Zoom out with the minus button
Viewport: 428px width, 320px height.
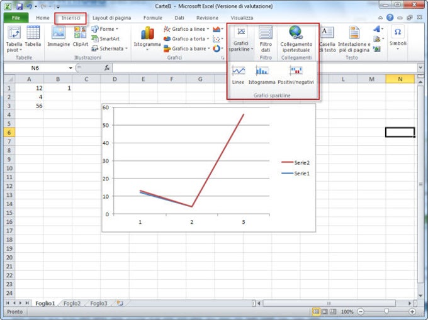point(361,312)
